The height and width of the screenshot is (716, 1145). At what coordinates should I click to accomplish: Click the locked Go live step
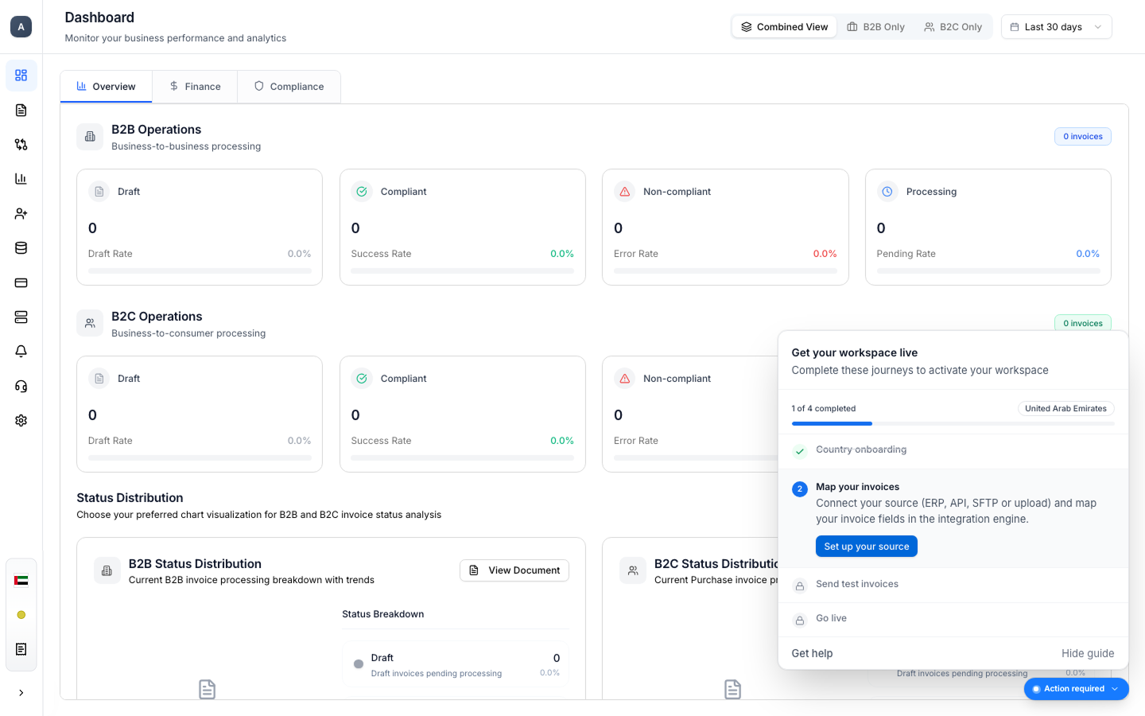[x=953, y=619]
